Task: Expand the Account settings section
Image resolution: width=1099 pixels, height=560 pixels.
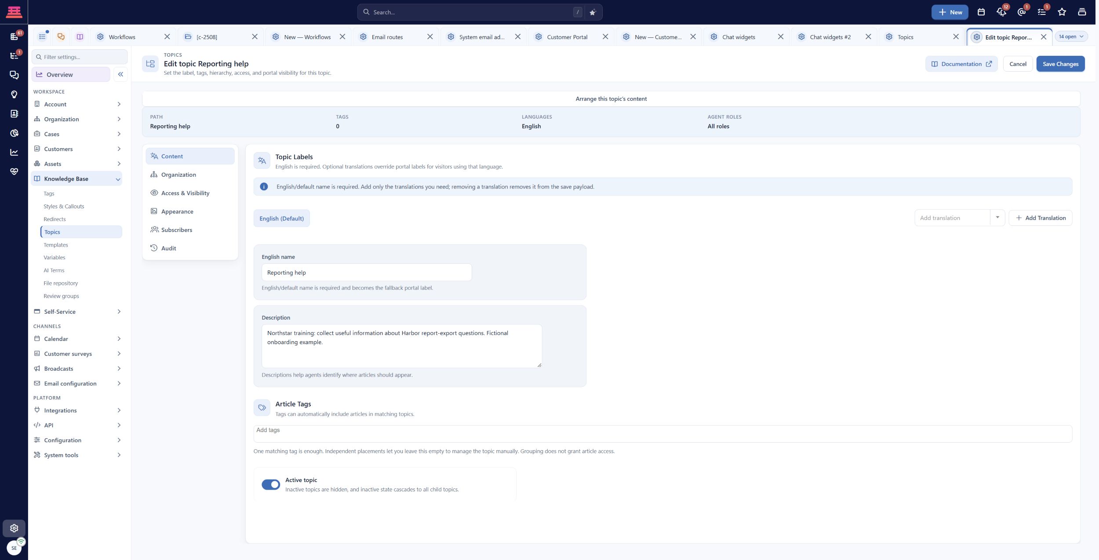Action: point(77,104)
